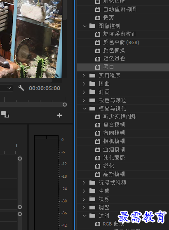
Task: Expand the 实用程序 folder
Action: point(84,76)
